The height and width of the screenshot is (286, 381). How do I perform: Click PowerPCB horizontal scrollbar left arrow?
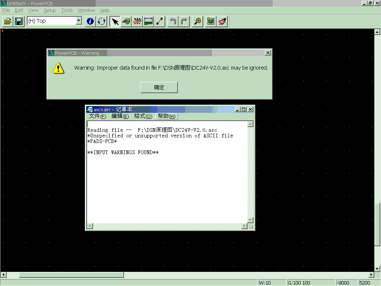3,275
